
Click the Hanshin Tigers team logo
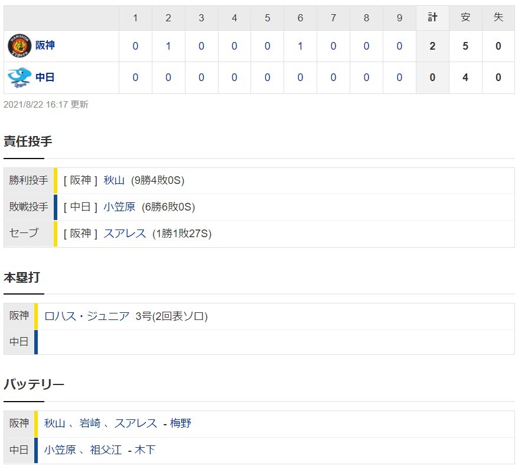(19, 46)
